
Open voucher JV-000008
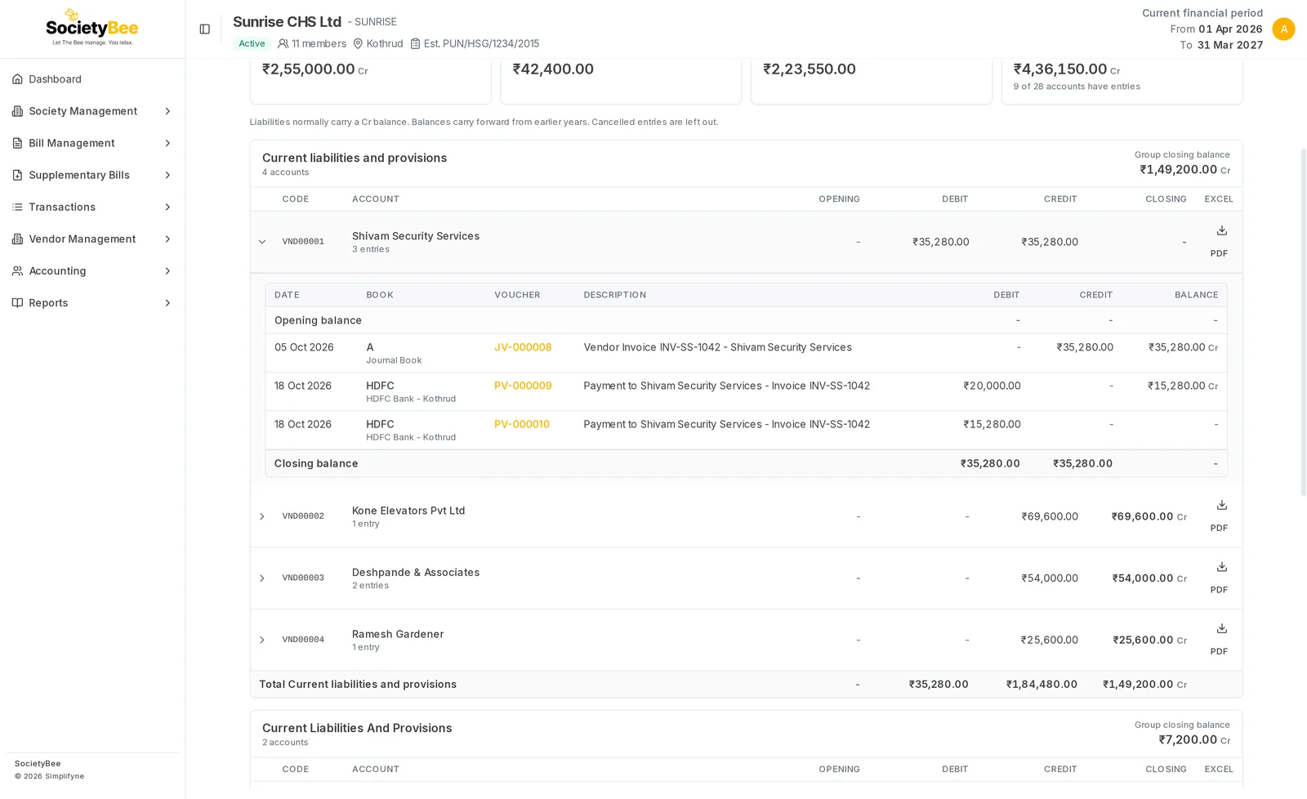[x=523, y=347]
